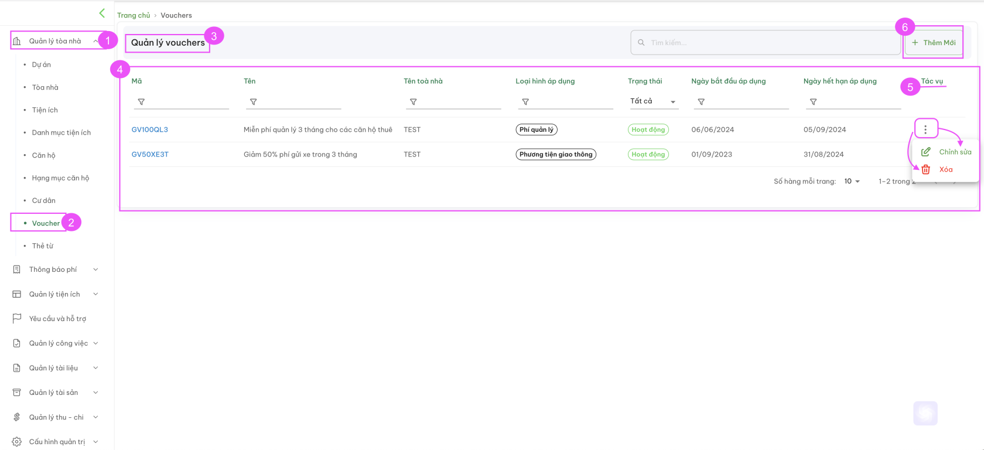Click the filter icon under Tên column
The height and width of the screenshot is (450, 984).
coord(254,102)
